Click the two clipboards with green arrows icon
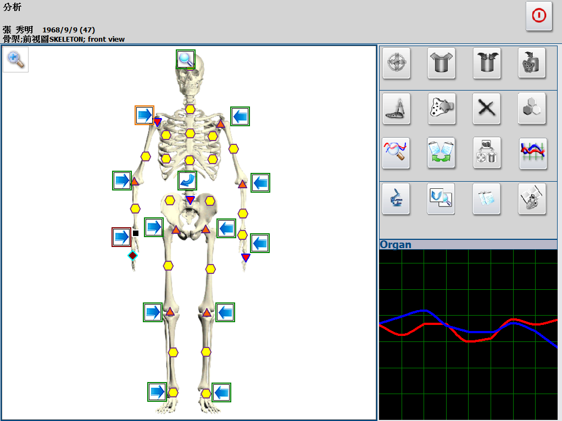562x421 pixels. [441, 153]
